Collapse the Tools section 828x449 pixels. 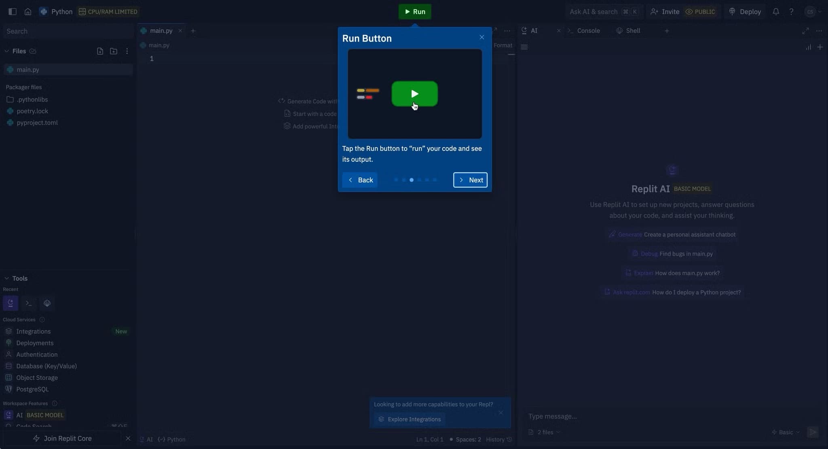[x=6, y=278]
